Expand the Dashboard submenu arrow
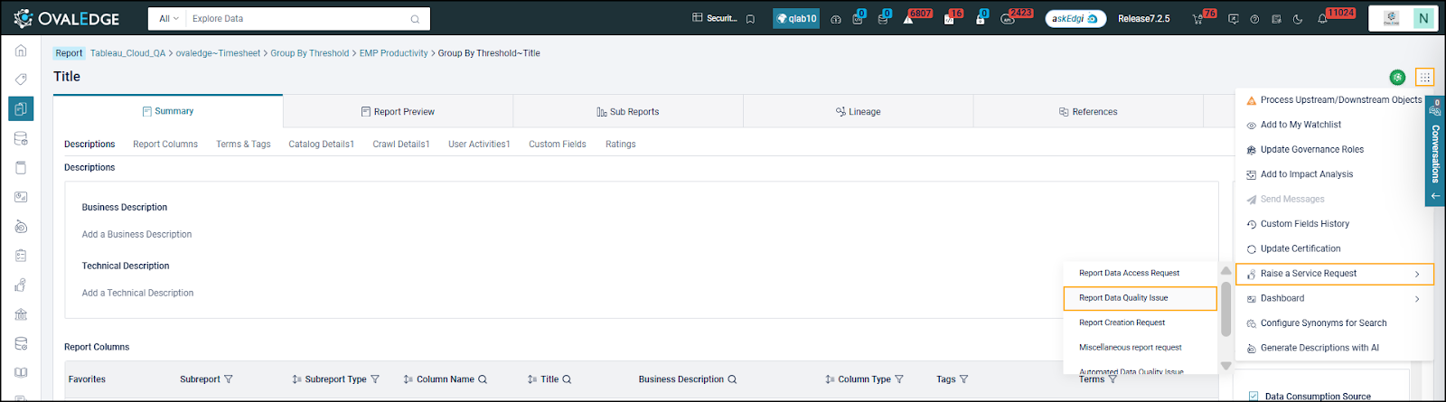The width and height of the screenshot is (1446, 402). pyautogui.click(x=1416, y=299)
